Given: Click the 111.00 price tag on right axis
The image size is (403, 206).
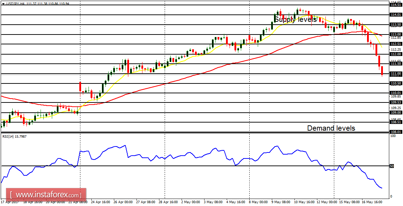Looking at the screenshot, I should 395,73.
